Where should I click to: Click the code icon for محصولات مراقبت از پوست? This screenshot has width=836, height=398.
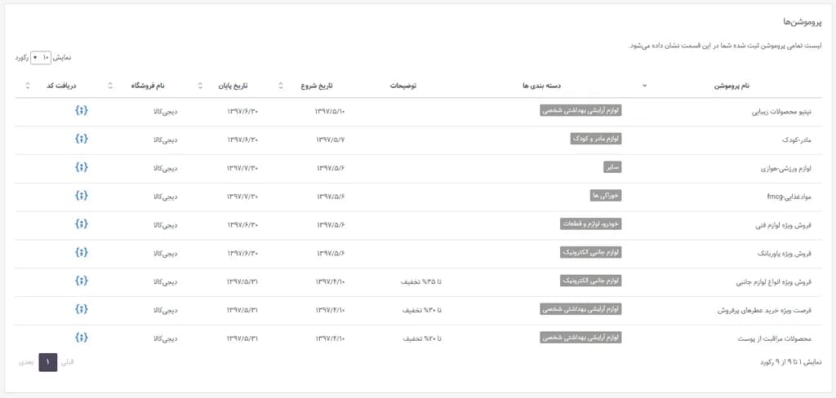pos(81,338)
